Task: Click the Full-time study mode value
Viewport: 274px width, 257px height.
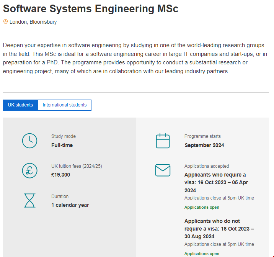Action: pos(62,145)
